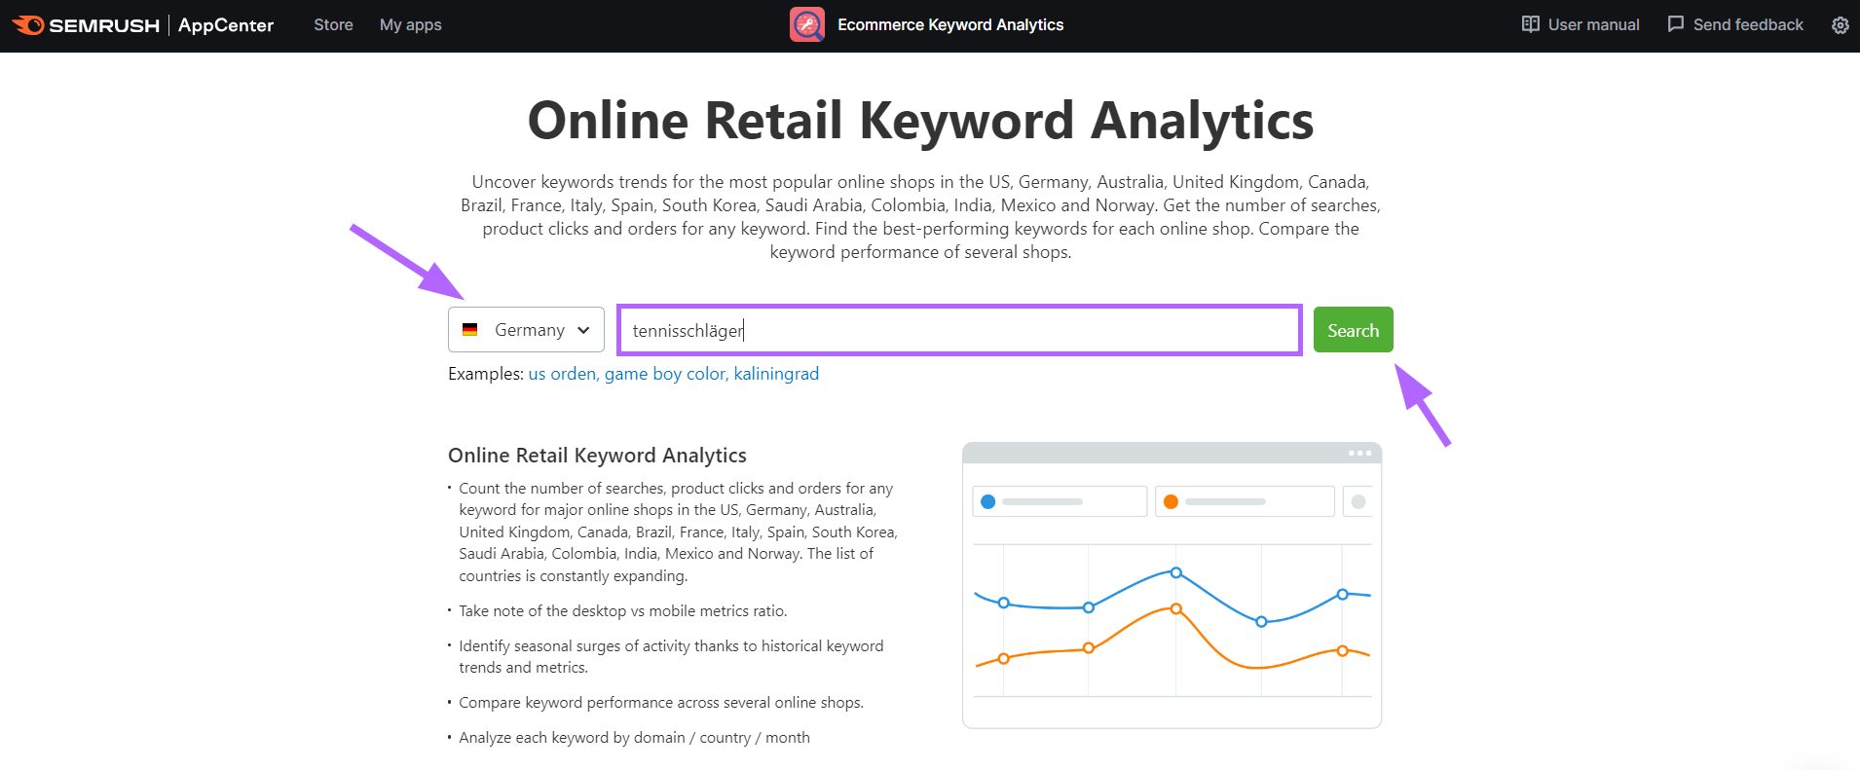Click the 'Online Retail Keyword Analytics' main heading

pyautogui.click(x=920, y=121)
